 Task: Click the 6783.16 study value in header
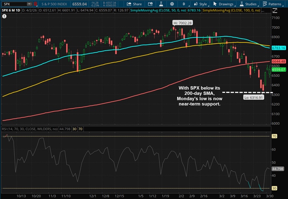194,10
